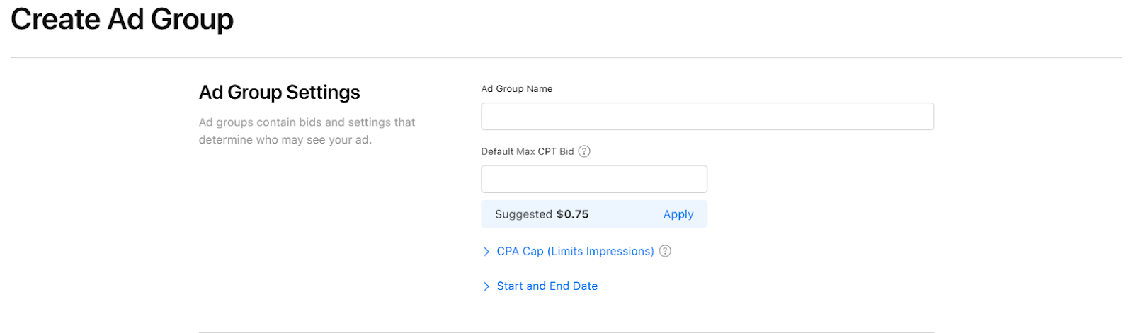Click the "Default Max CPT Bid" label text
Image resolution: width=1133 pixels, height=333 pixels.
coord(527,151)
